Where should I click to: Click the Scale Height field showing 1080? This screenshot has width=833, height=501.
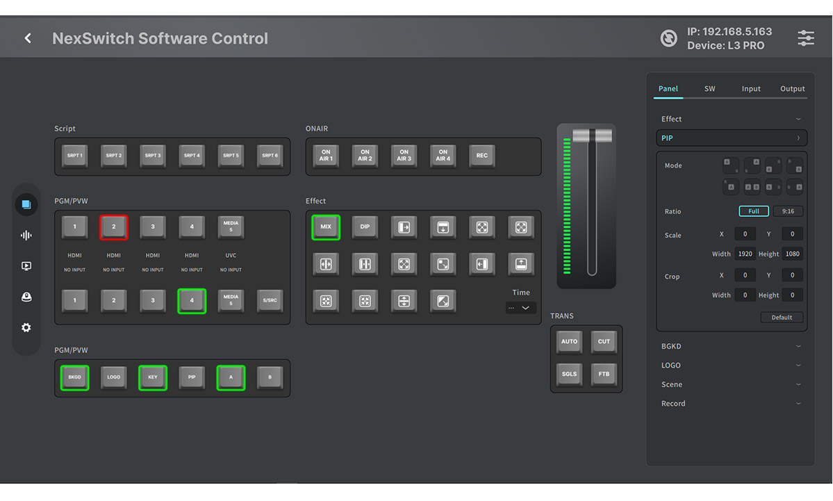coord(792,254)
